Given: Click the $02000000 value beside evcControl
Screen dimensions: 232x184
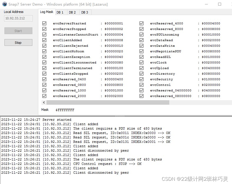Looking at the screenshot, I should [x=211, y=85].
